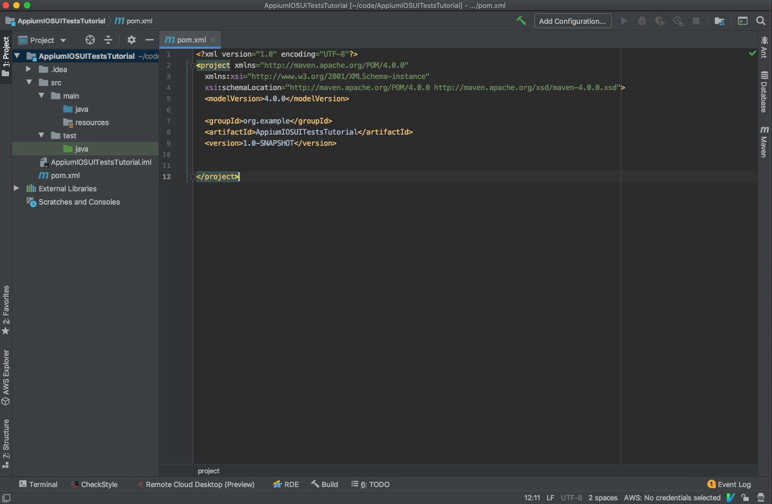Collapse the main folder
The image size is (772, 504).
pos(41,95)
